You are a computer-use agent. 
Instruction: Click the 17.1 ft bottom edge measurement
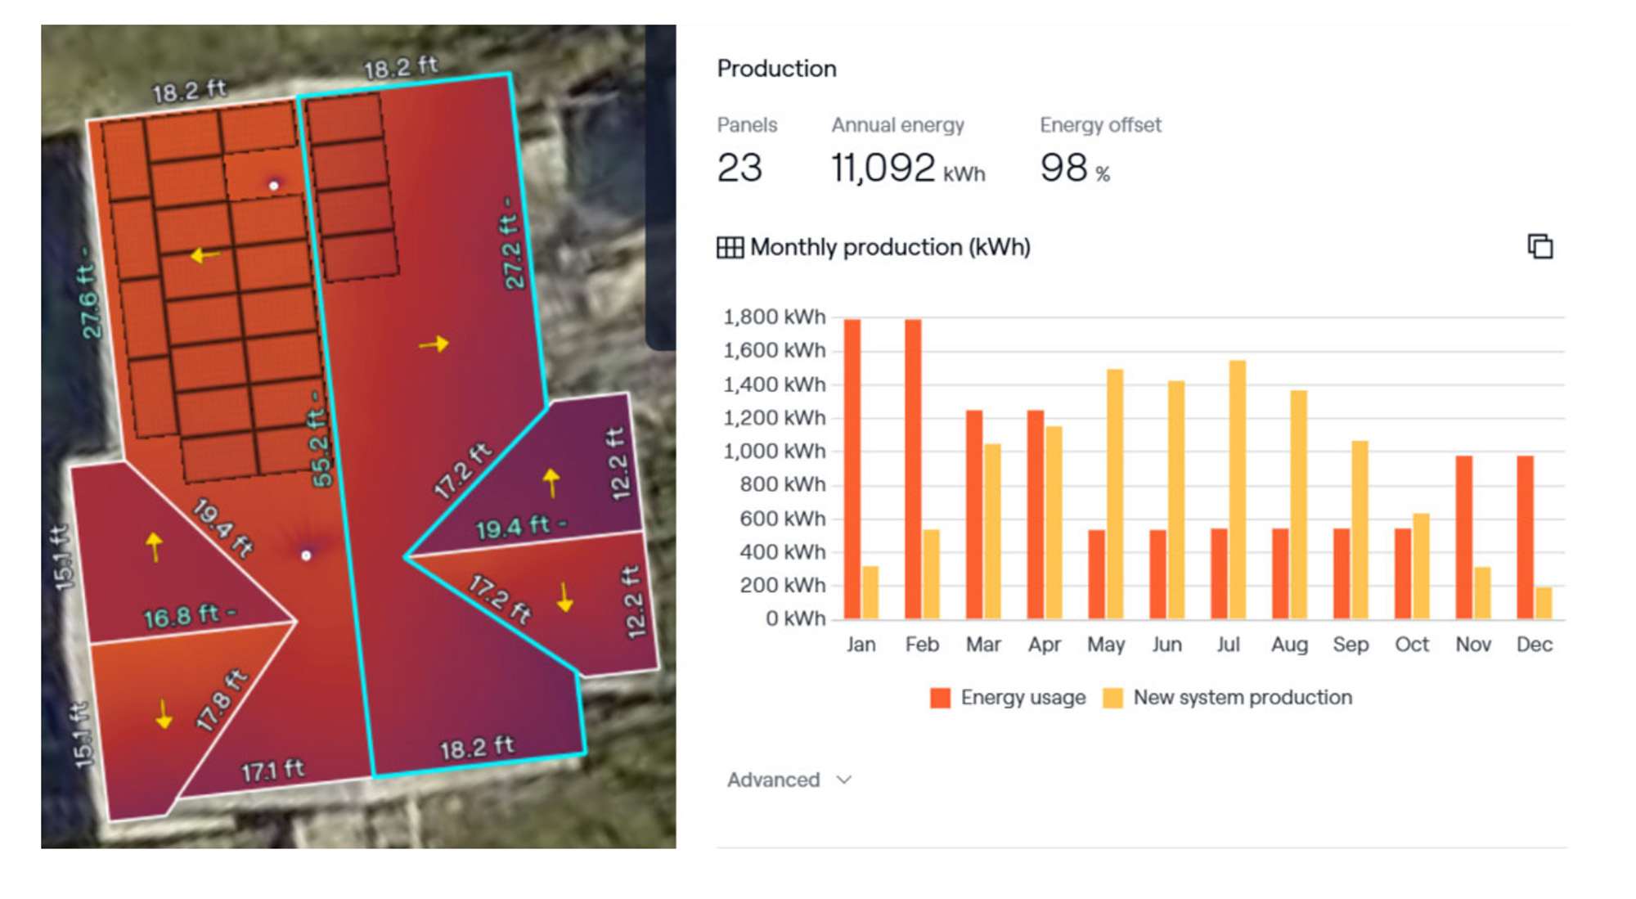point(273,771)
